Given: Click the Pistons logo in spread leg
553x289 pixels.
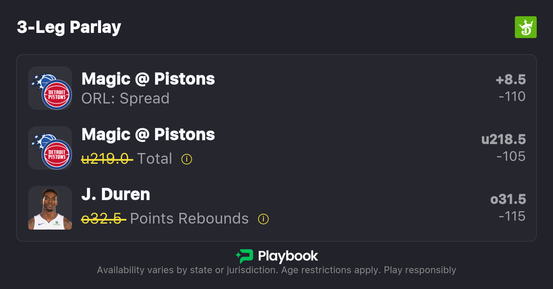Looking at the screenshot, I should click(57, 94).
